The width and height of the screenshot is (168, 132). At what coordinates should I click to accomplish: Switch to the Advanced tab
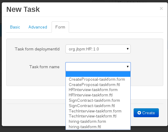[38, 27]
